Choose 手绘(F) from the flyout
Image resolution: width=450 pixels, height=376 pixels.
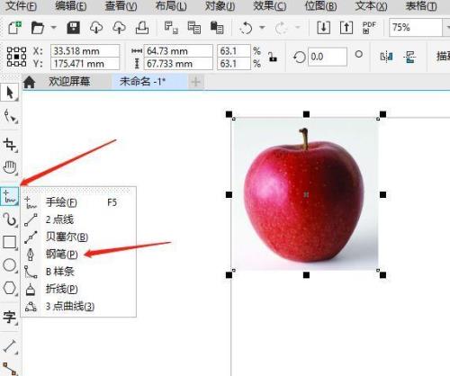pos(79,202)
